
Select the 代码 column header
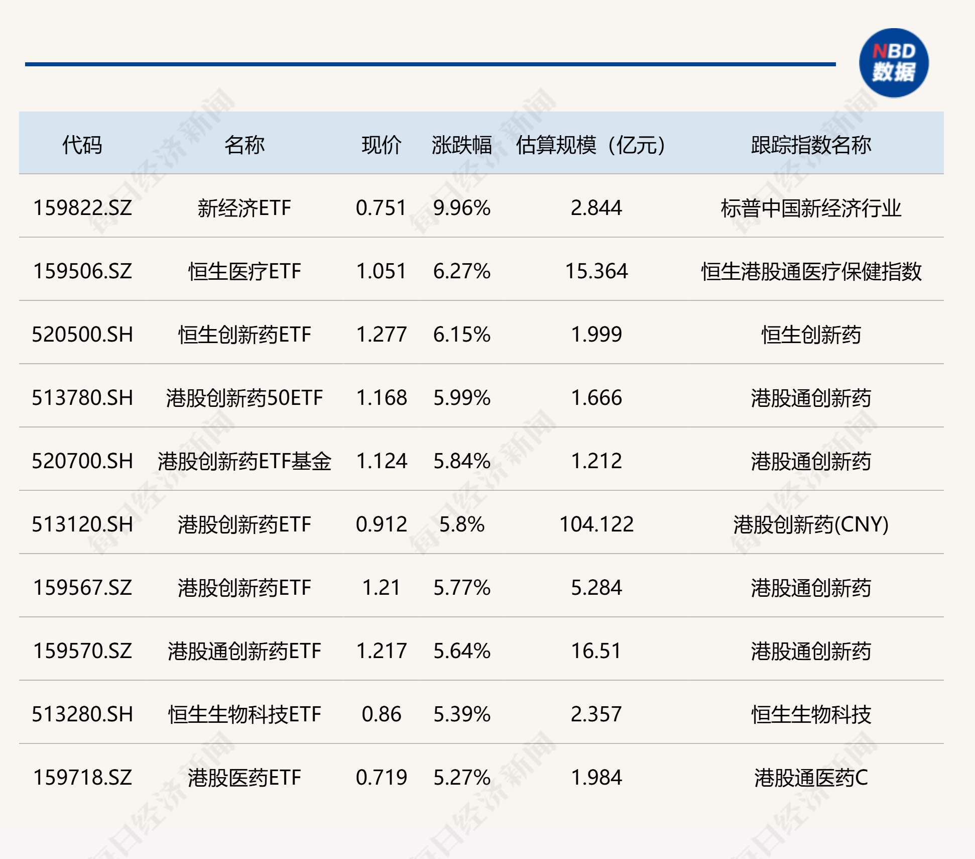click(x=84, y=142)
